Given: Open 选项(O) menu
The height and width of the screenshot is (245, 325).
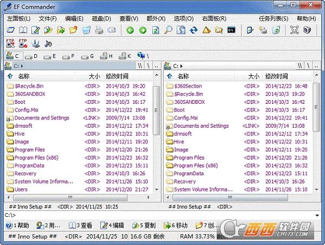Looking at the screenshot, I should [184, 18].
